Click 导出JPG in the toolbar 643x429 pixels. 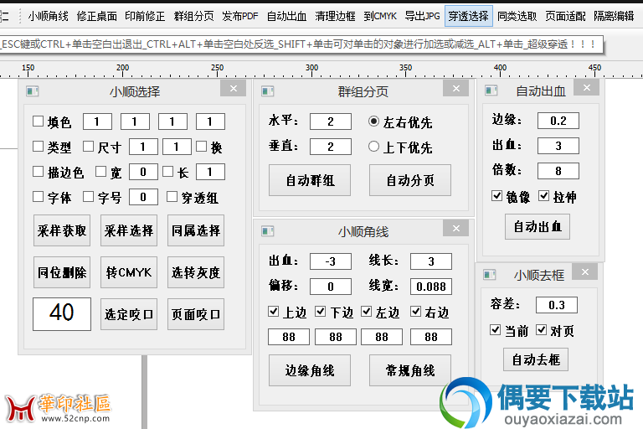(422, 16)
